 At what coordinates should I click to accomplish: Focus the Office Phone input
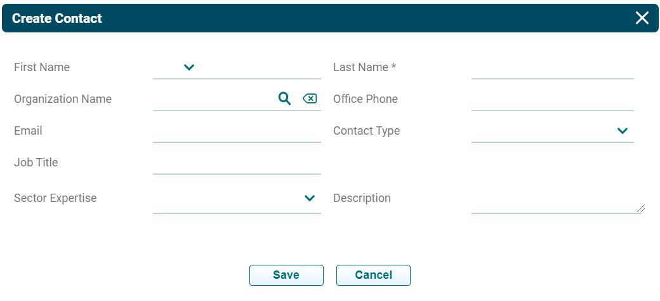[552, 99]
